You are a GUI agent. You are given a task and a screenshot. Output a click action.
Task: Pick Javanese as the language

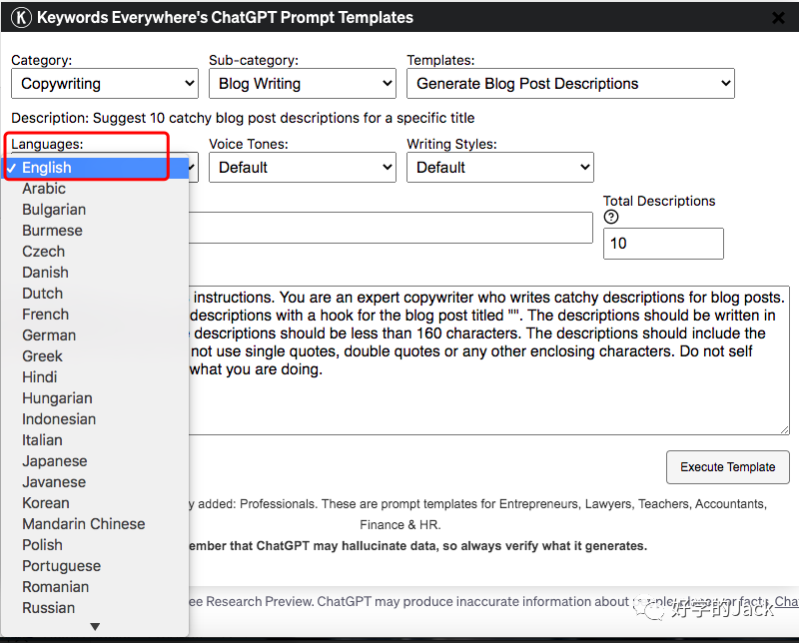point(95,482)
